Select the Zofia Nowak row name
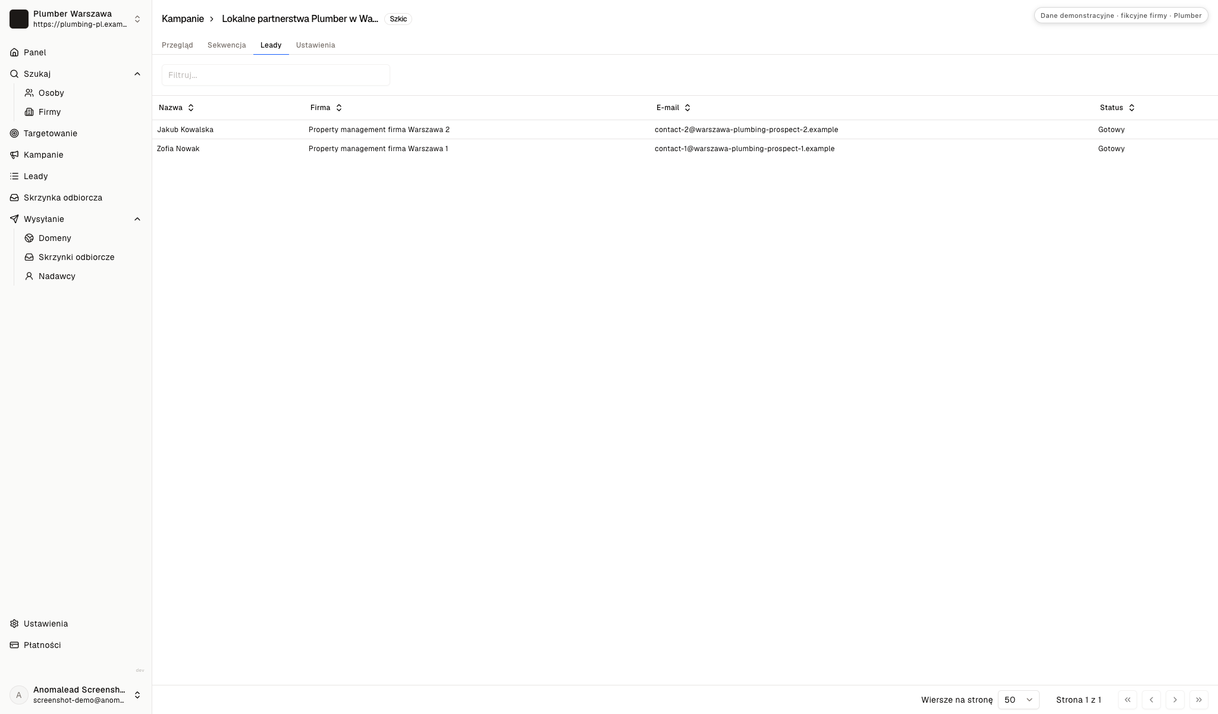The image size is (1218, 714). (x=178, y=149)
